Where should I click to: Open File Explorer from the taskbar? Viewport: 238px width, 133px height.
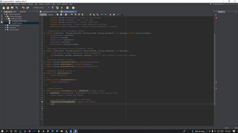62,131
